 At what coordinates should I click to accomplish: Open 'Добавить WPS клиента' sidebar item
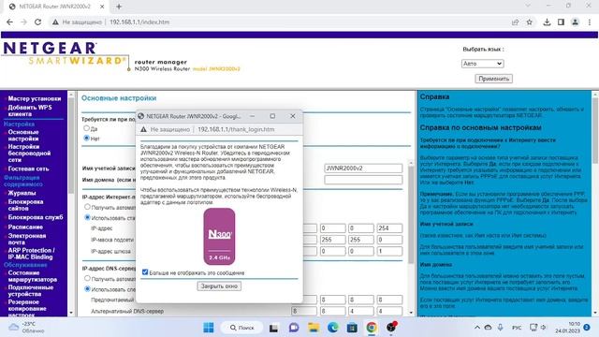(30, 110)
